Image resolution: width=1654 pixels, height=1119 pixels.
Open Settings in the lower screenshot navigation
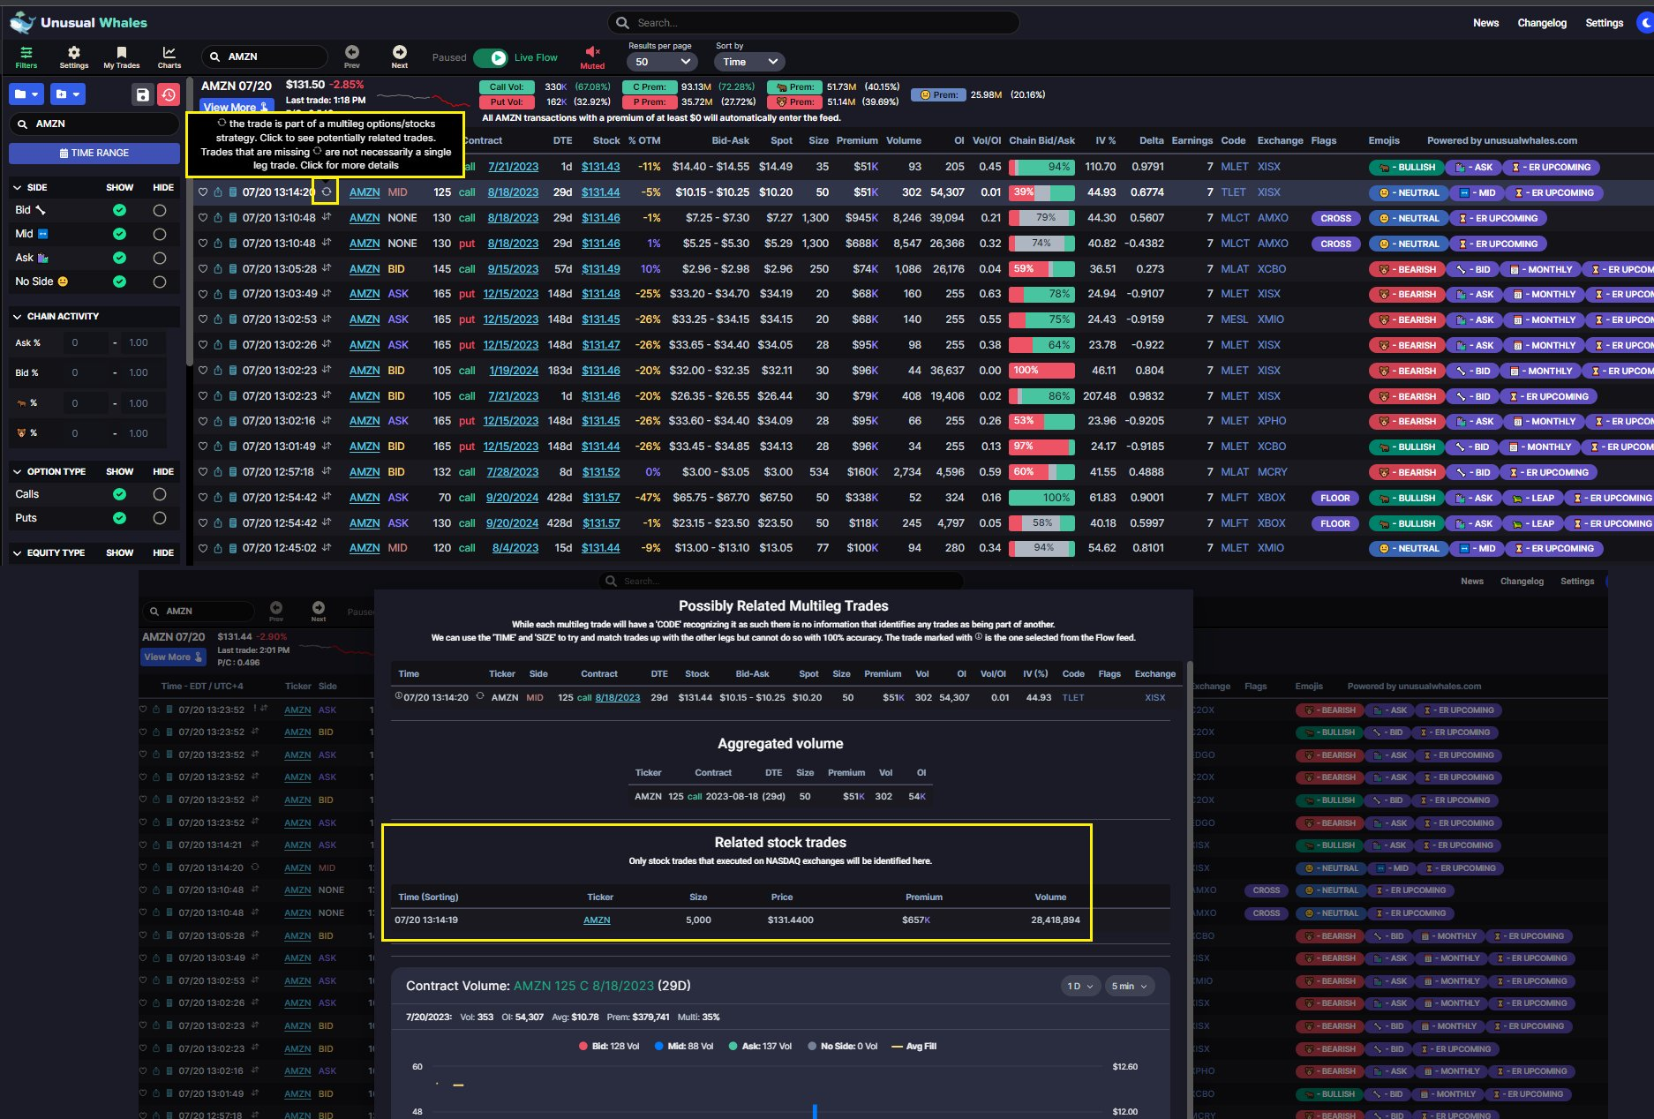click(1577, 581)
